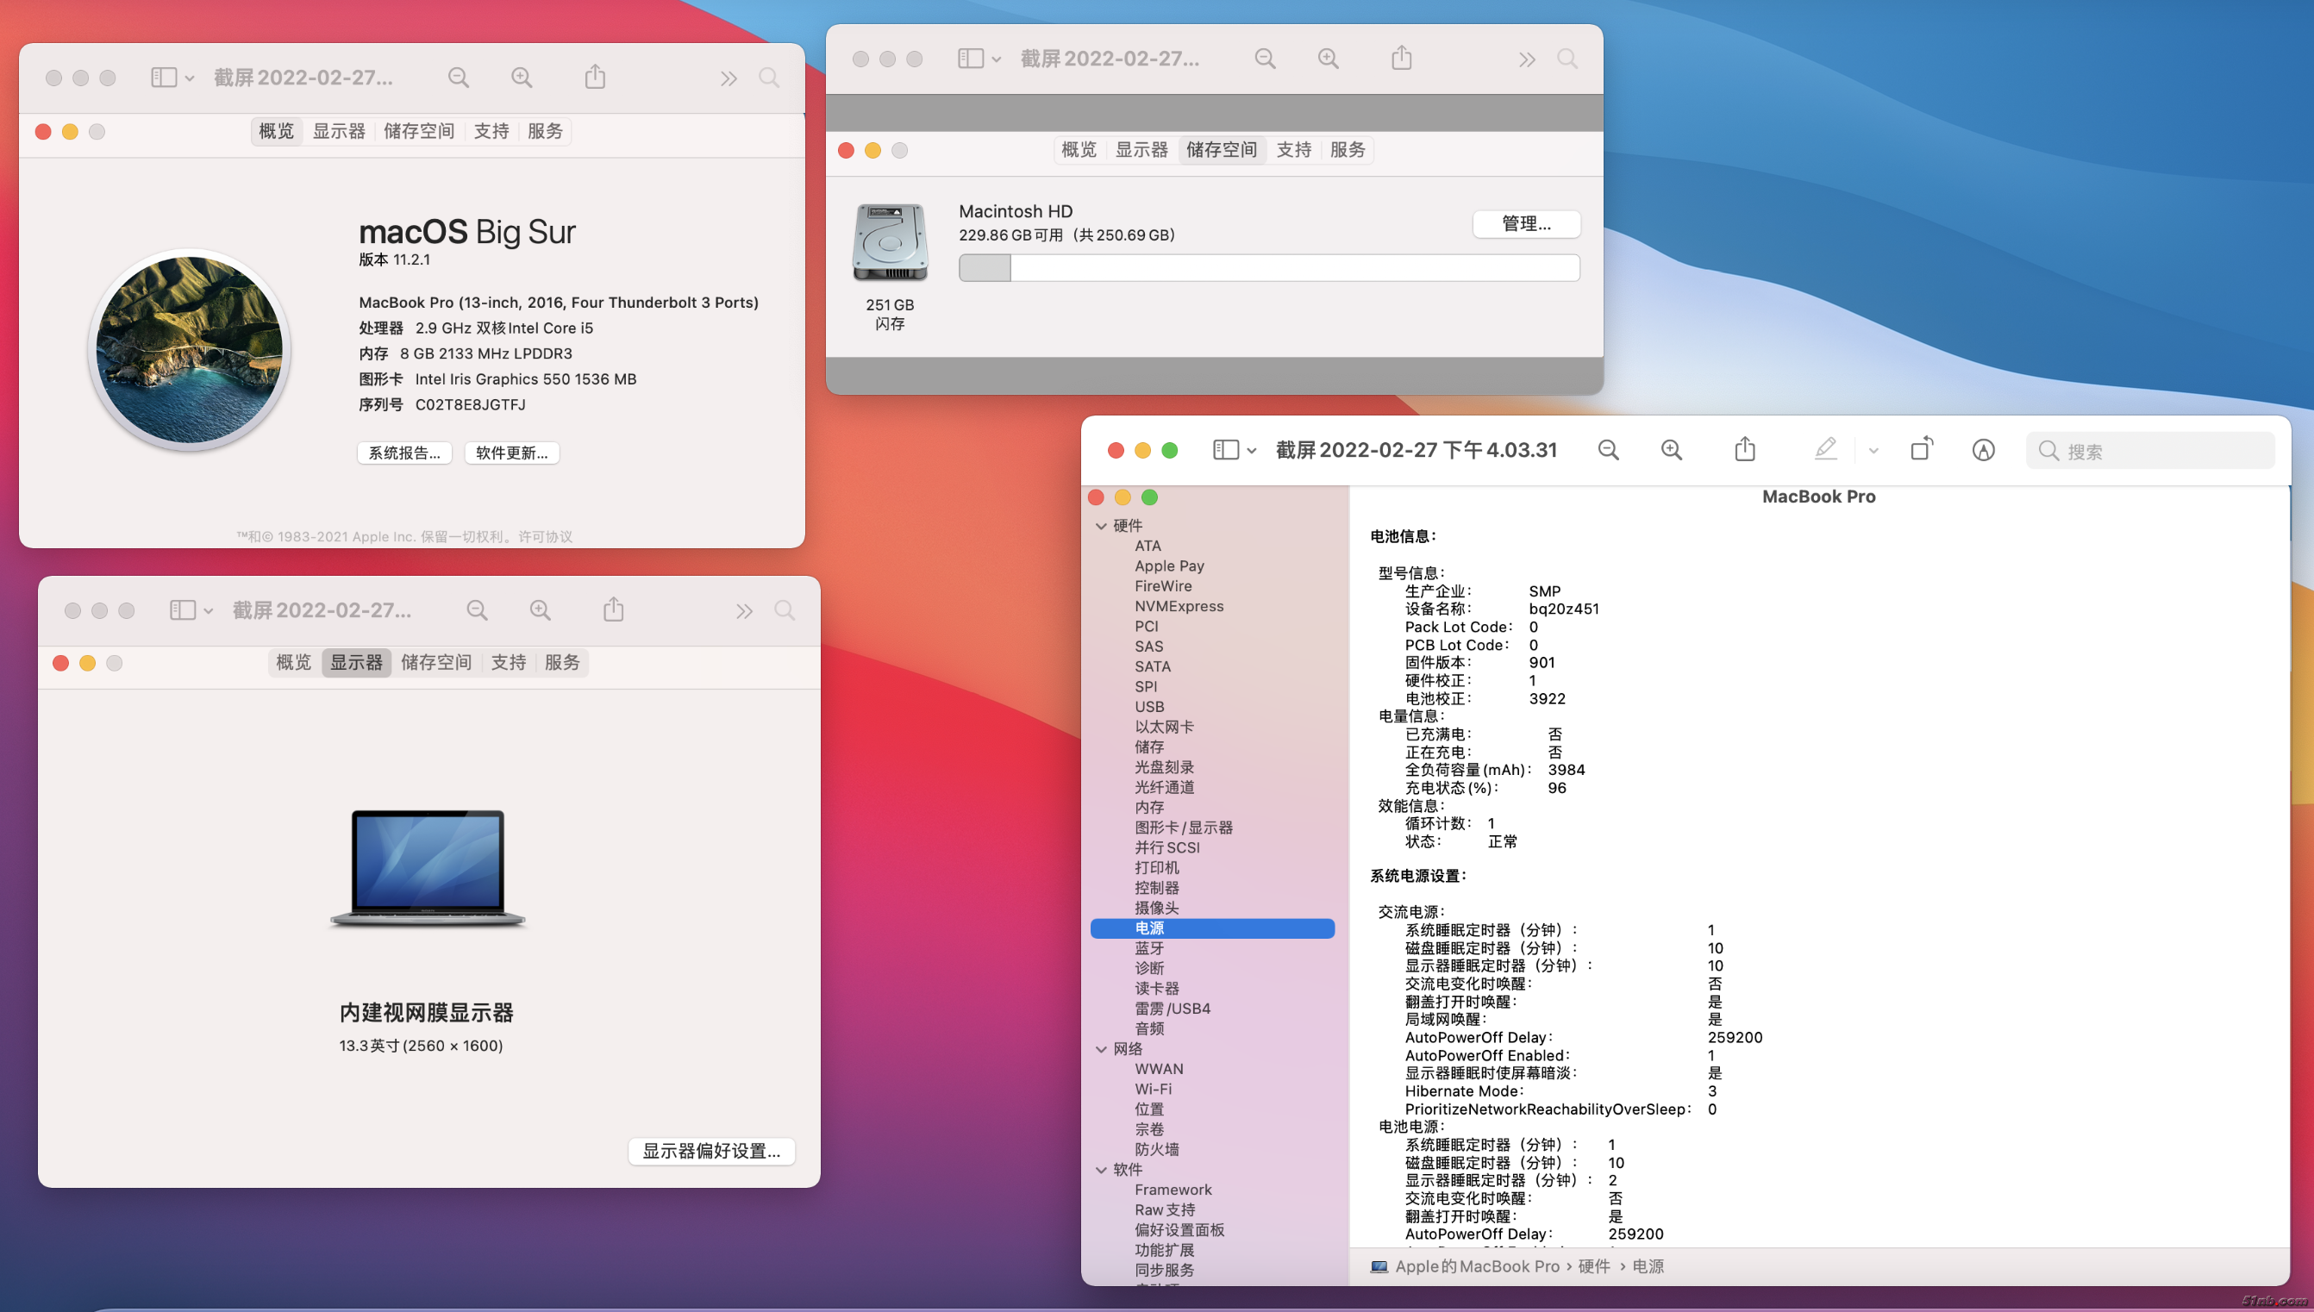2314x1312 pixels.
Task: Click the 系统报告... button
Action: click(x=404, y=453)
